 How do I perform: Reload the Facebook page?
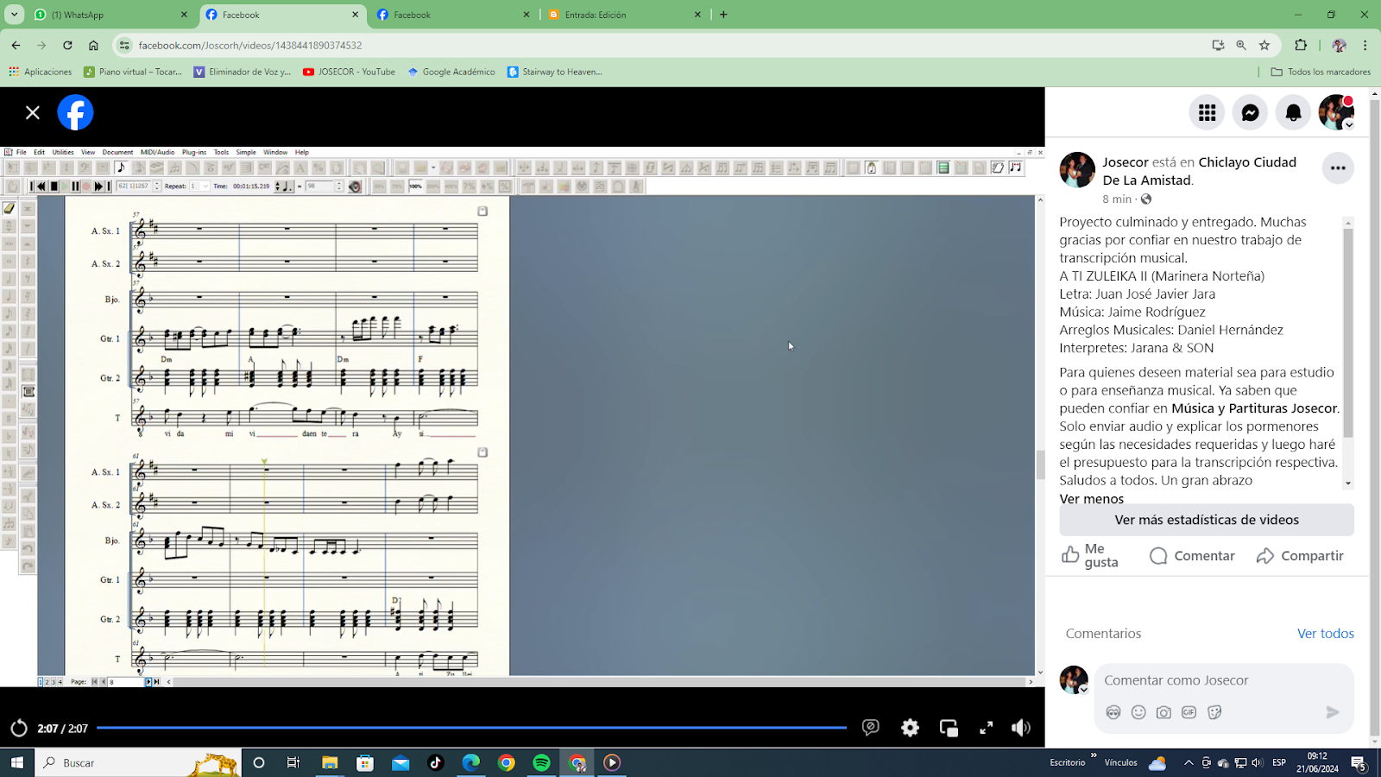click(67, 45)
